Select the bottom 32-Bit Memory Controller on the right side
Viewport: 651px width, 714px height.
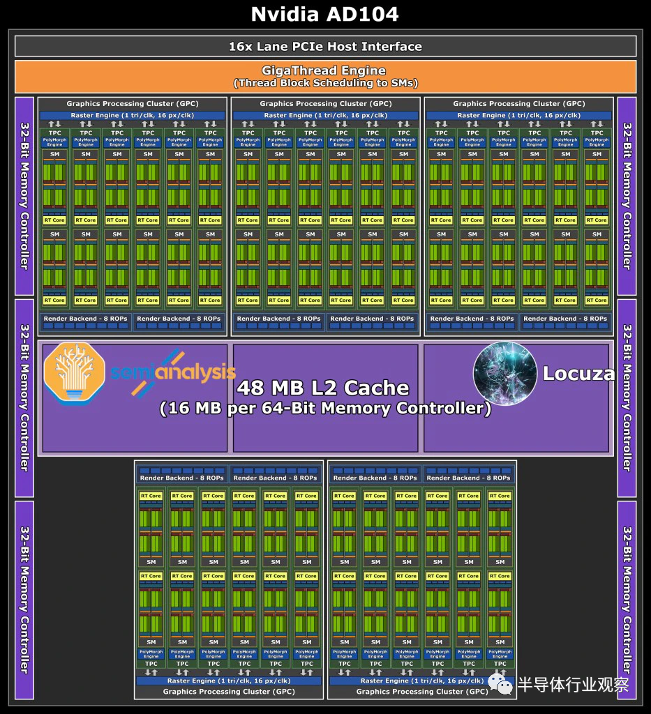click(x=627, y=600)
